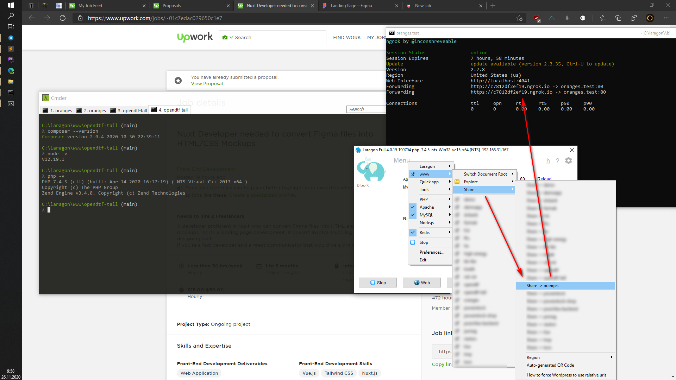The width and height of the screenshot is (676, 380).
Task: Click the Tailwind CSS skill tag
Action: [339, 373]
